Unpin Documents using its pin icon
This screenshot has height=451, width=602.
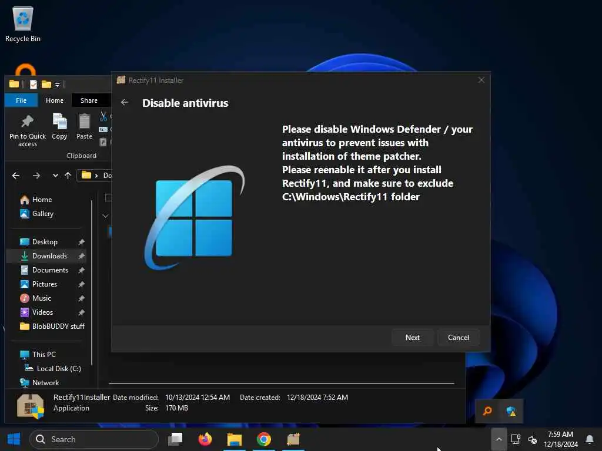(x=81, y=270)
